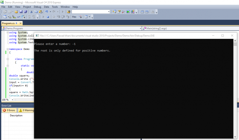Collapse the namespace Demo outline block
The image size is (239, 140).
coord(8,49)
